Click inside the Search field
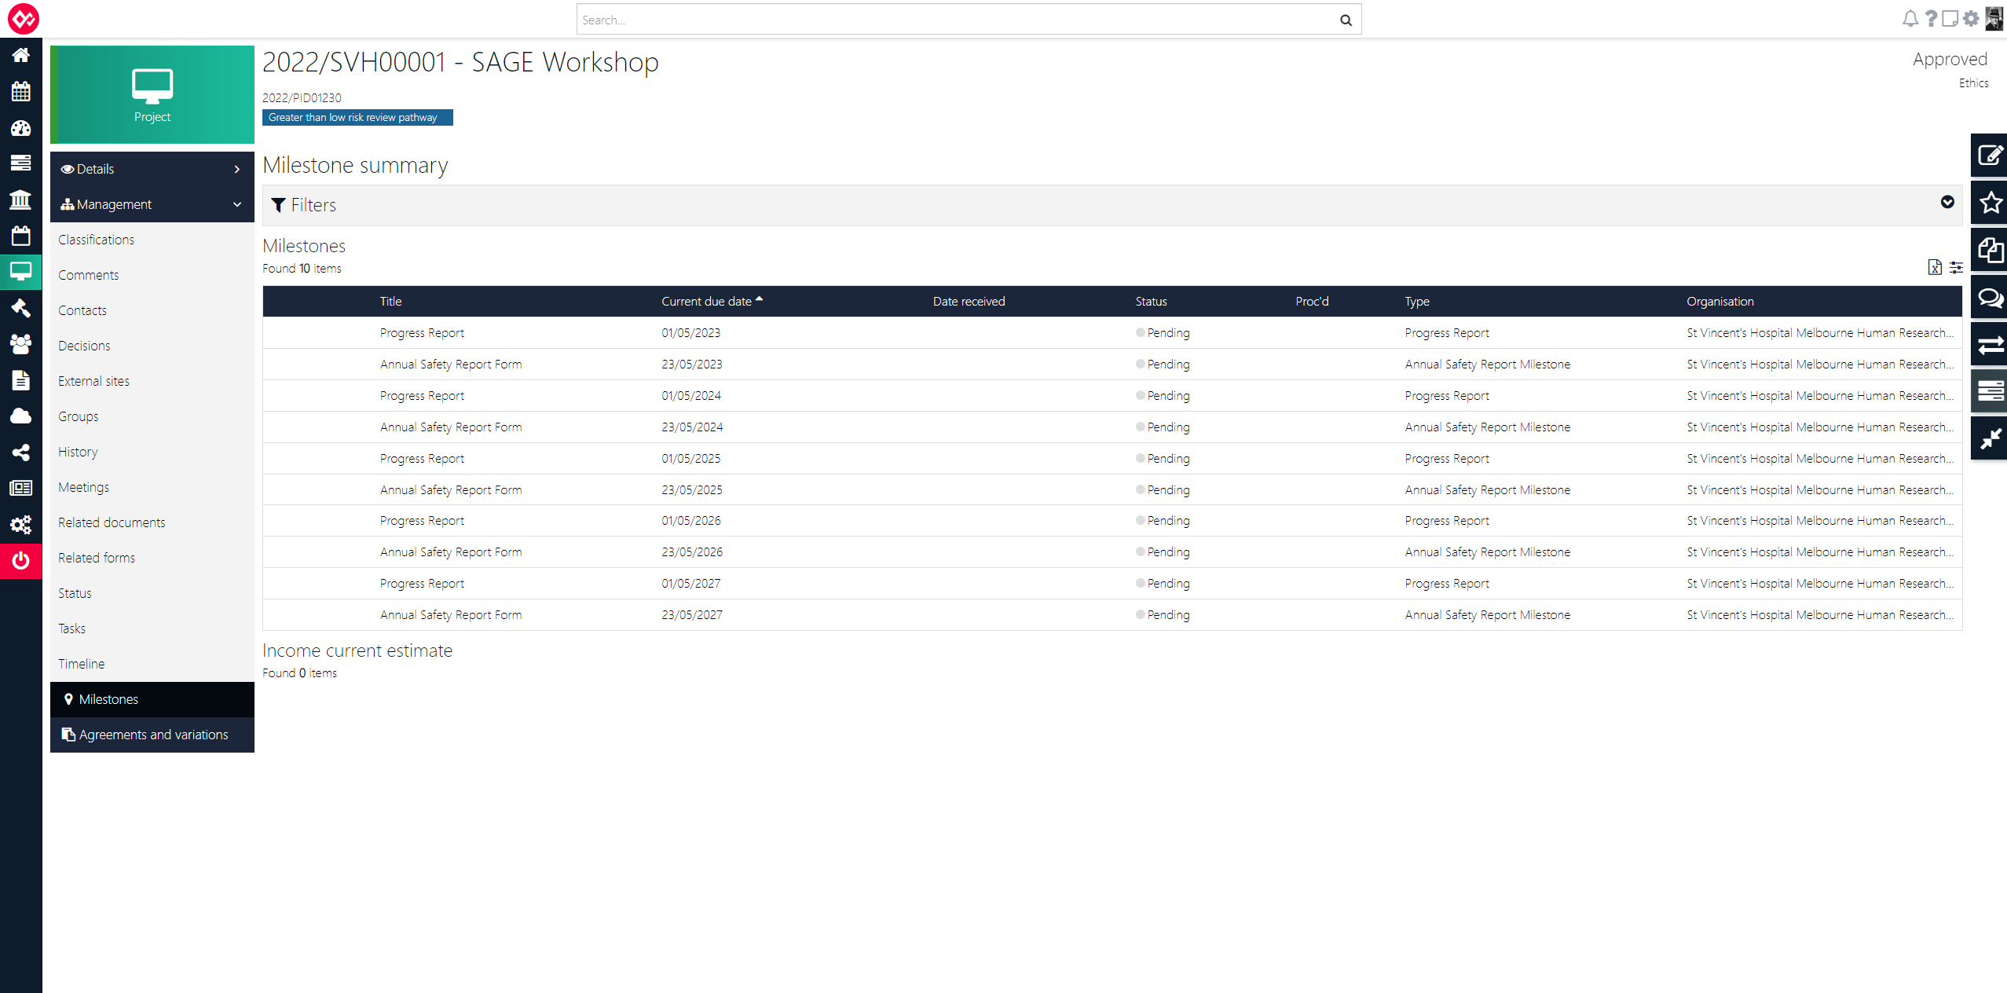The height and width of the screenshot is (993, 2007). click(943, 19)
